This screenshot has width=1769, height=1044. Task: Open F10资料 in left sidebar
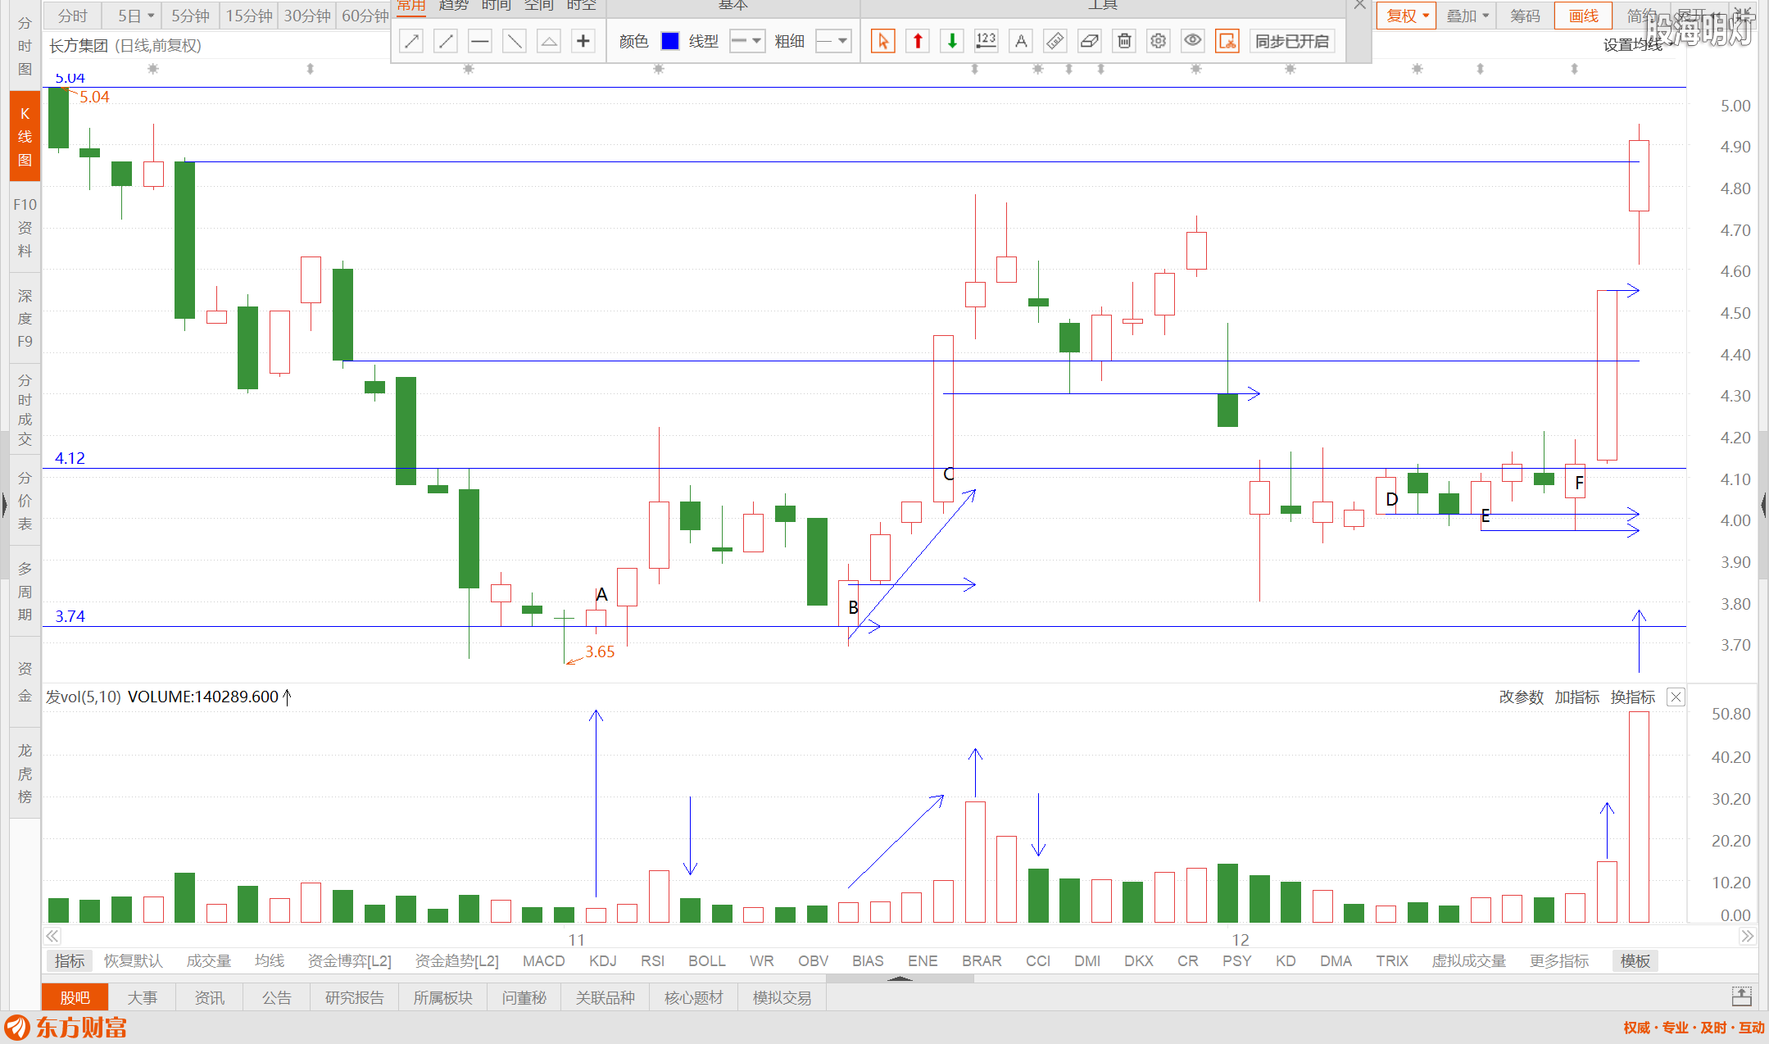click(25, 227)
